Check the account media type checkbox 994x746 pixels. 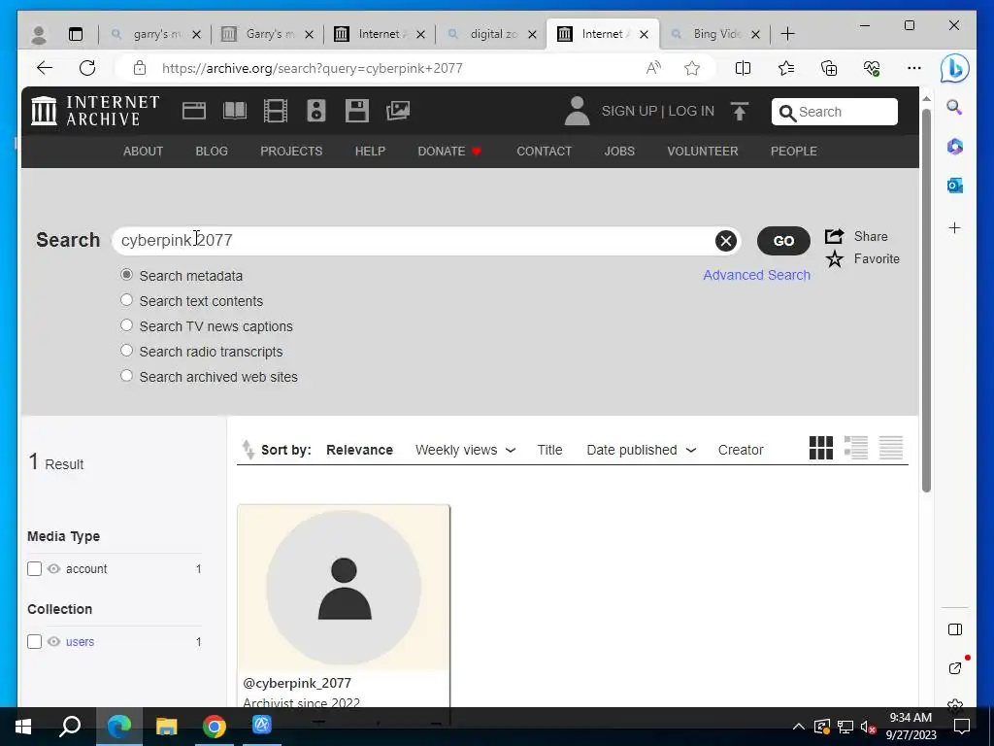tap(34, 569)
